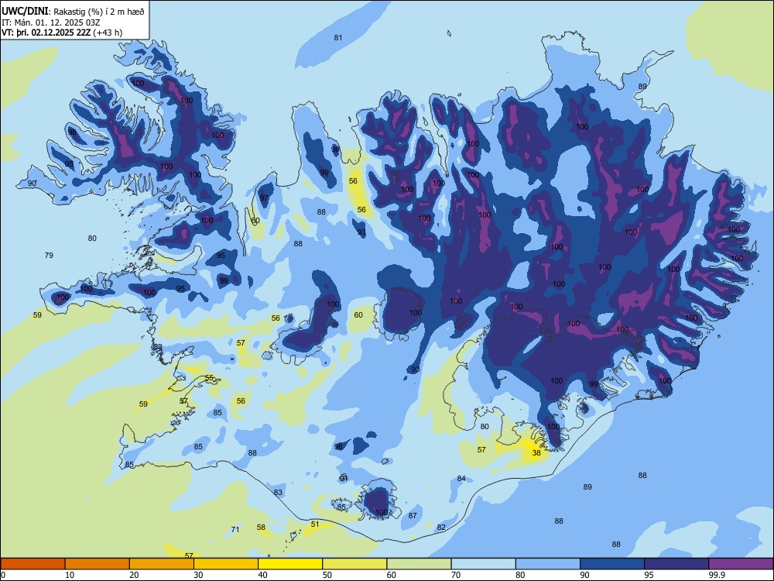
Task: Click the '71' value off southwest coast
Action: point(235,530)
